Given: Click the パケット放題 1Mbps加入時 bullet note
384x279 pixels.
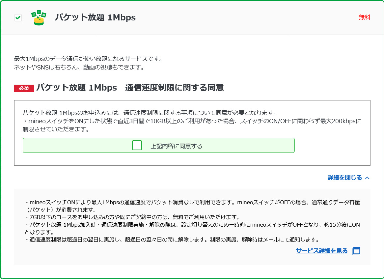Looking at the screenshot, I should (192, 225).
